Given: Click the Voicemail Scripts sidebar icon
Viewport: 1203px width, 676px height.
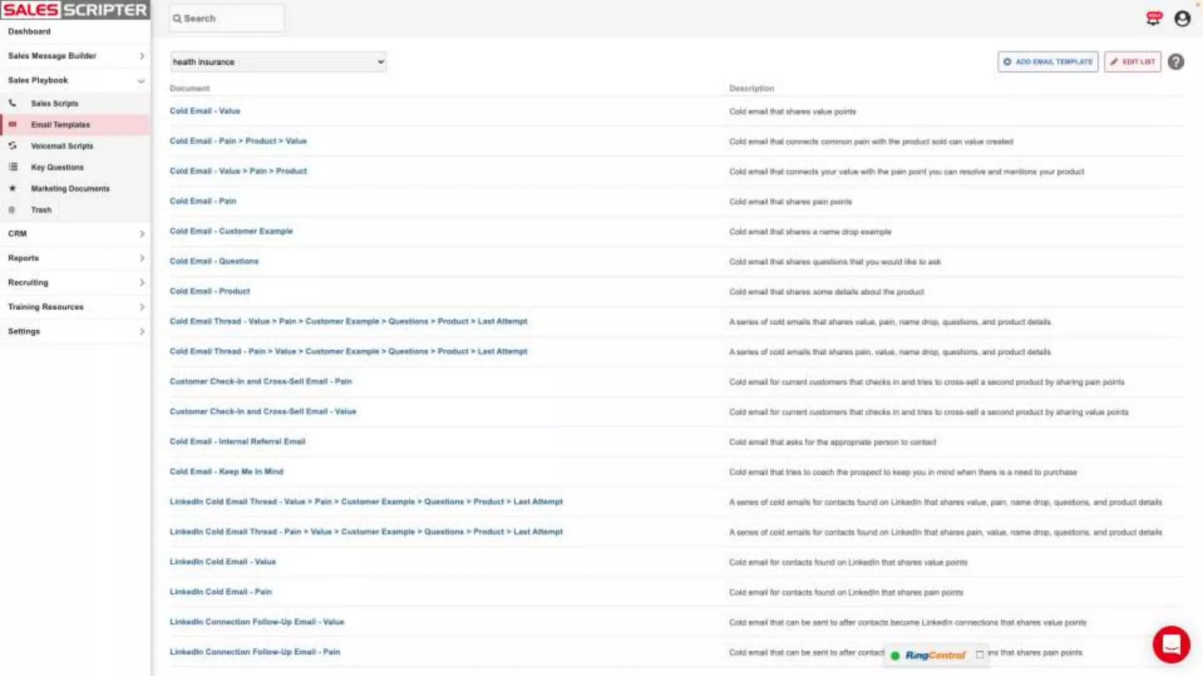Looking at the screenshot, I should coord(12,146).
